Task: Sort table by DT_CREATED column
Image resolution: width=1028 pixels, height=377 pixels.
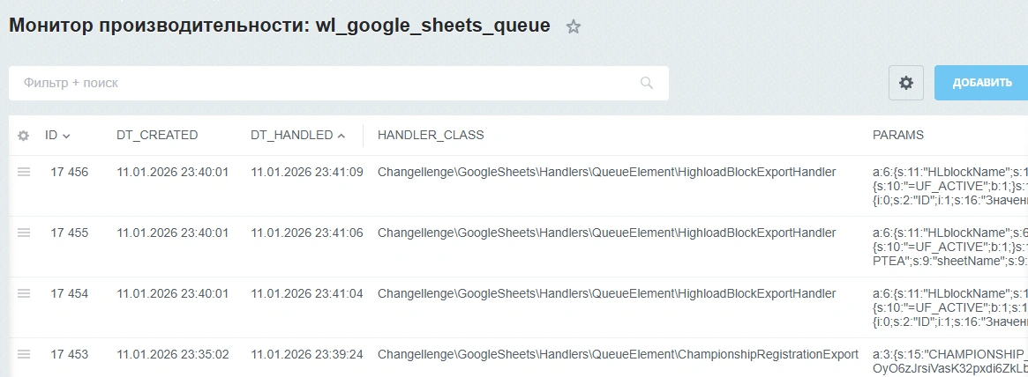Action: click(157, 136)
